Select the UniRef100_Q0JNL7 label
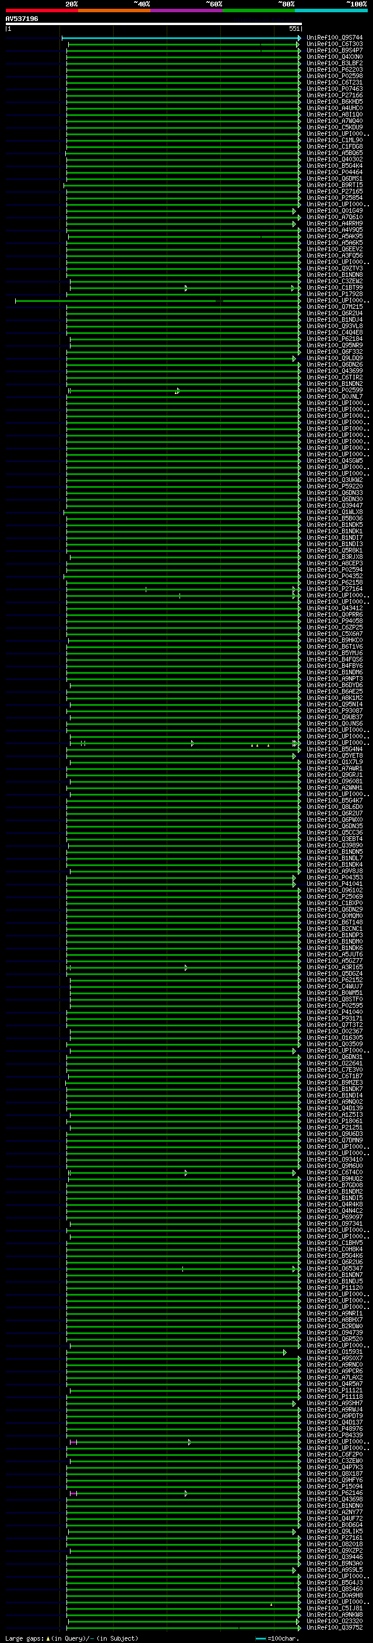This screenshot has width=373, height=1643. (x=334, y=397)
